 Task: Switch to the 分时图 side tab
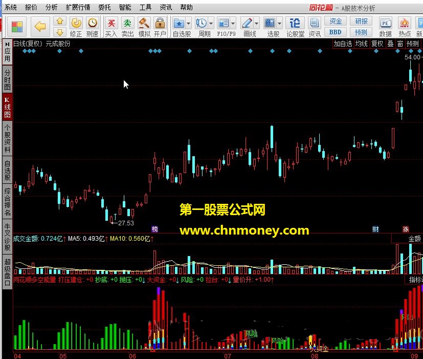click(7, 80)
